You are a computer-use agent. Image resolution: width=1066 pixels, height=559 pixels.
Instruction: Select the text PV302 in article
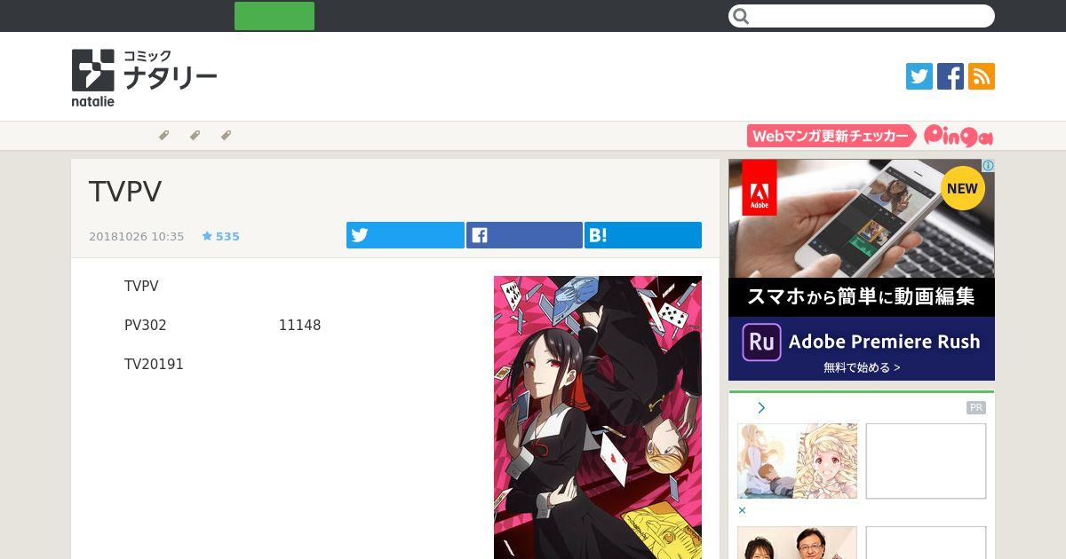point(146,326)
